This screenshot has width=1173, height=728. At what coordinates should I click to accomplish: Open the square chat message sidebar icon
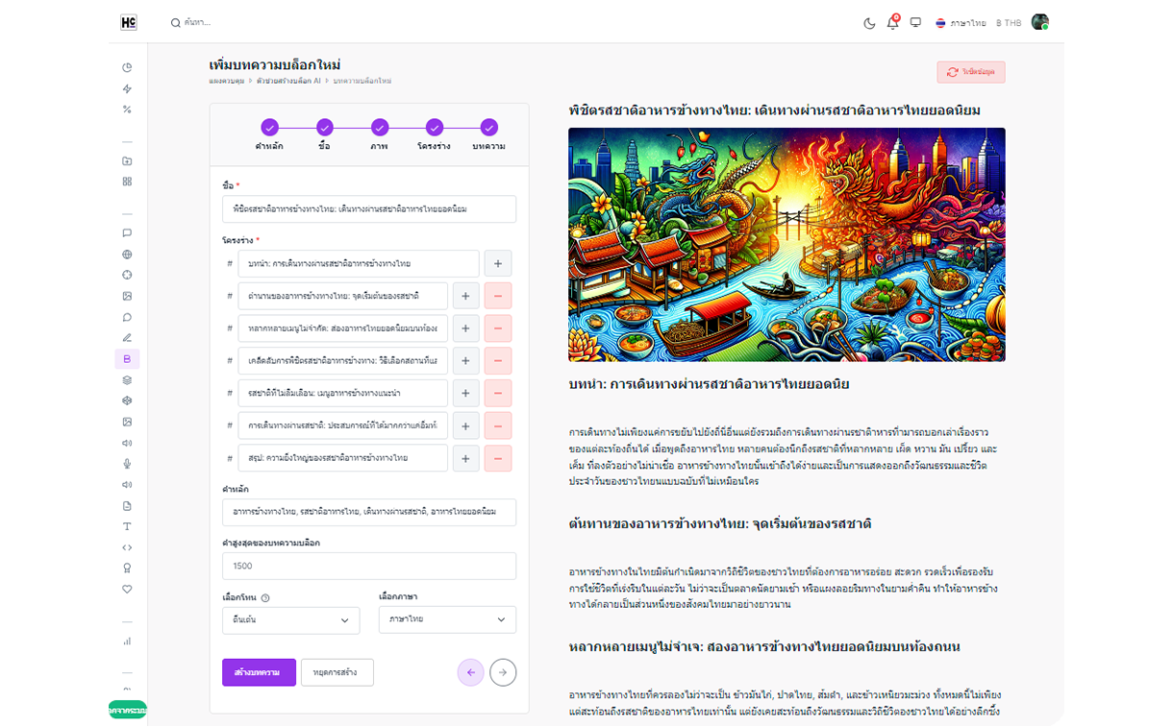click(127, 233)
